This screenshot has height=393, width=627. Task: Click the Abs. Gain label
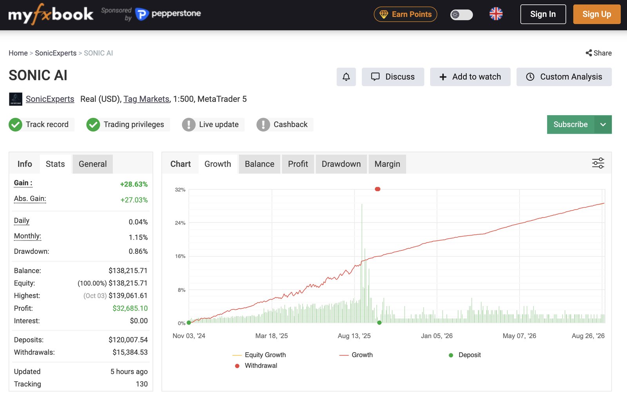pos(30,199)
